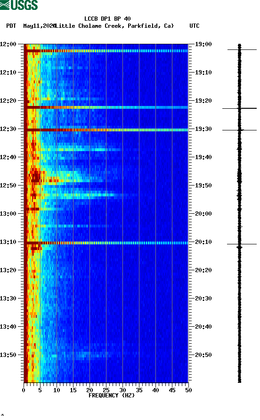Click the 35 Hz frequency tick label
Viewport: 260px width, 420px height.
point(139,390)
